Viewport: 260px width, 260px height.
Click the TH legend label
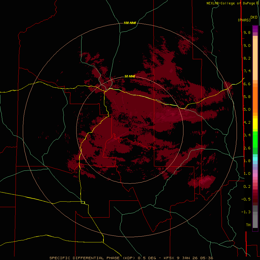pos(248,225)
